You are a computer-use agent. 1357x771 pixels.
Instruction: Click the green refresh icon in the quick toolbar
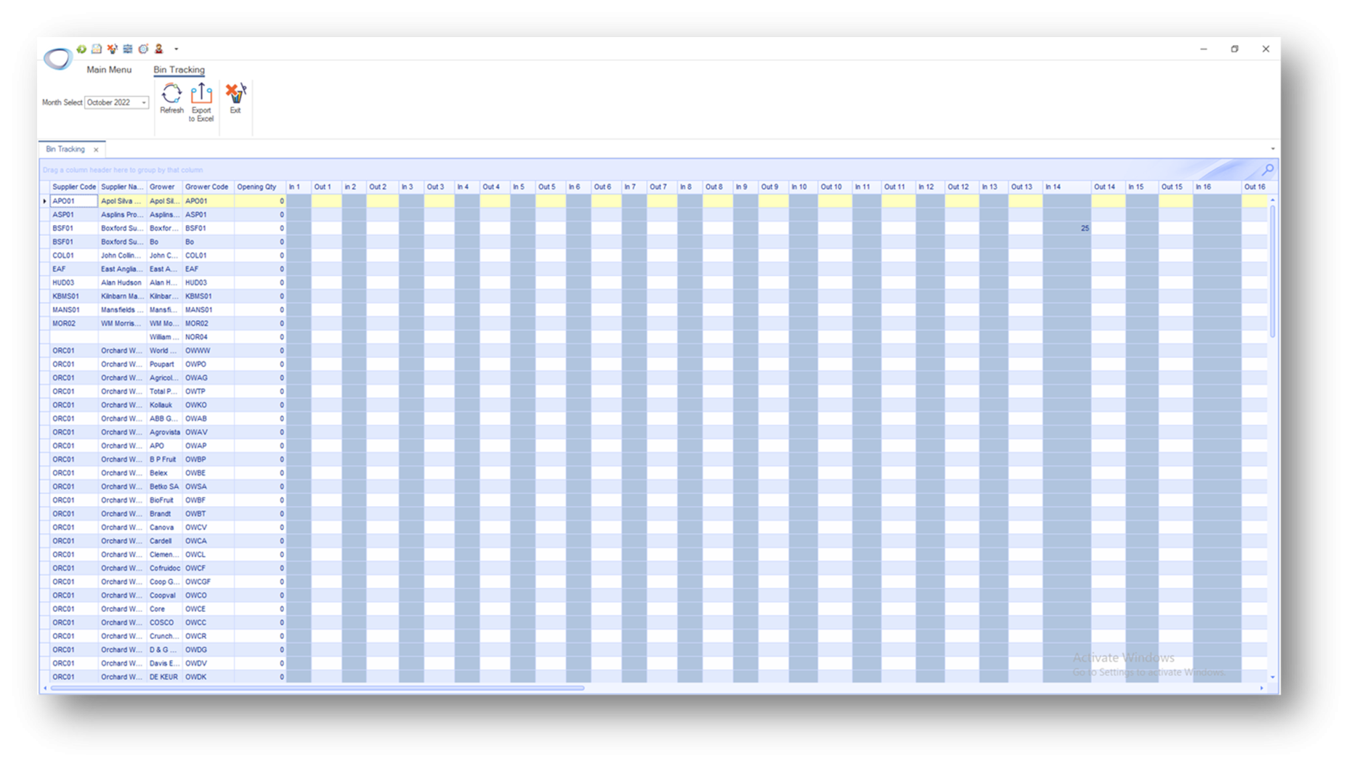coord(80,49)
